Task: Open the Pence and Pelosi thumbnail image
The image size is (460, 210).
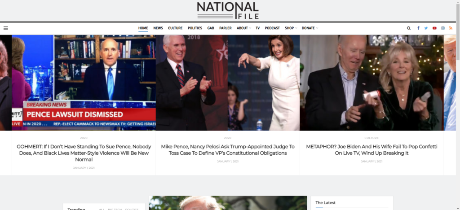Action: (228, 83)
